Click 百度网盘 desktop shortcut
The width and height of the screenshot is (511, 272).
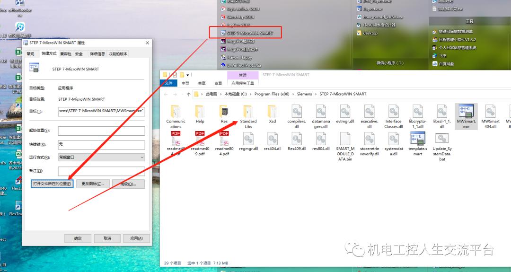[443, 64]
